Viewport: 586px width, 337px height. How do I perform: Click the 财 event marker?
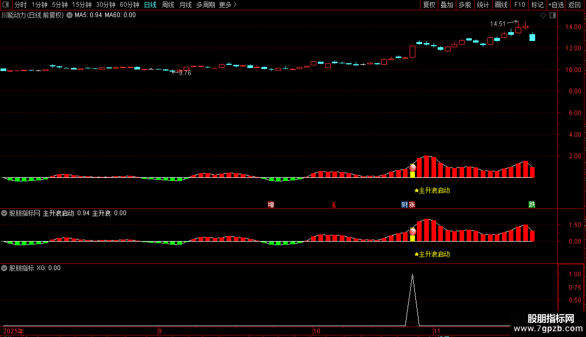click(404, 204)
